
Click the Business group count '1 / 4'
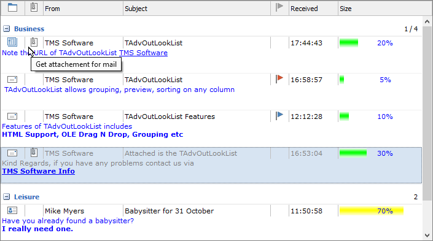(411, 29)
